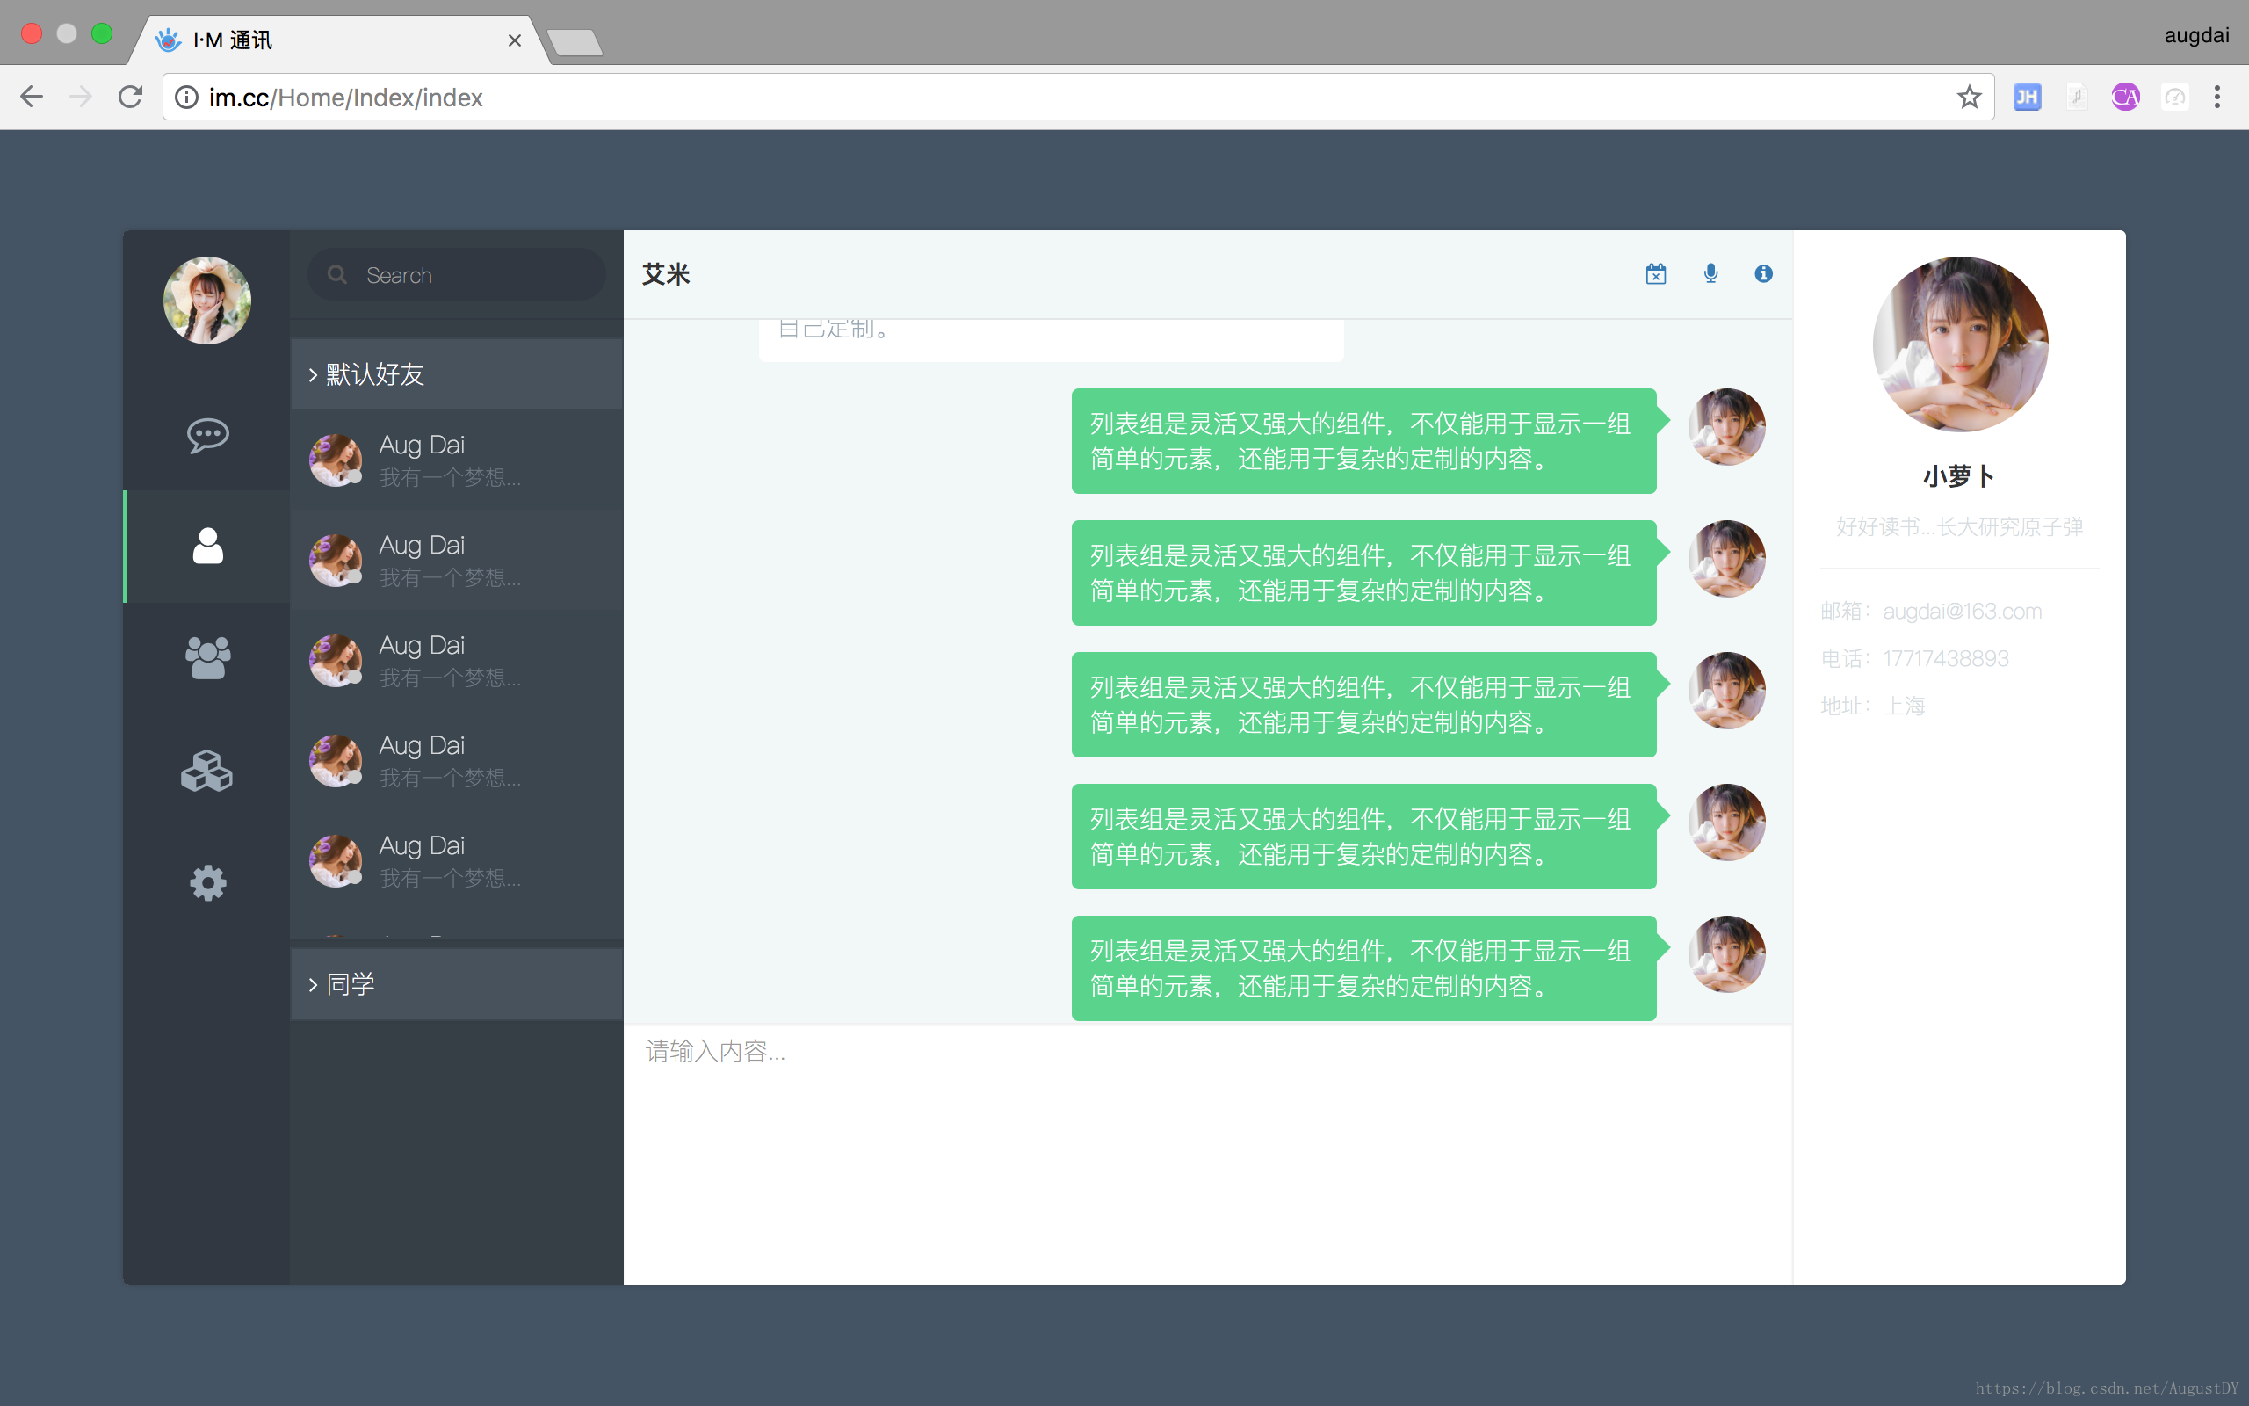Click 小萝卜 profile avatar in right panel
2249x1406 pixels.
pyautogui.click(x=1959, y=344)
